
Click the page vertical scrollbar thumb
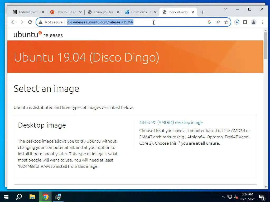point(265,46)
